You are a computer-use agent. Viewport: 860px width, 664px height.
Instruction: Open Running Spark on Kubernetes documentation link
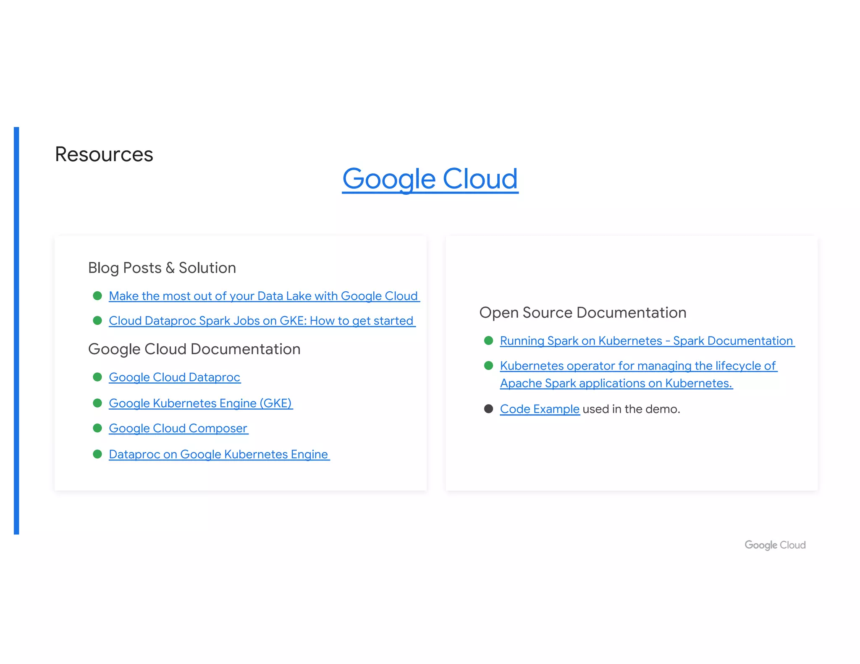[646, 341]
